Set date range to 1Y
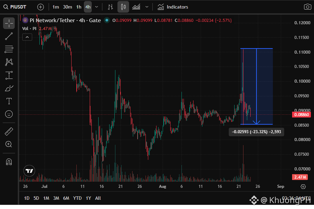314x209 pixels. click(x=88, y=198)
